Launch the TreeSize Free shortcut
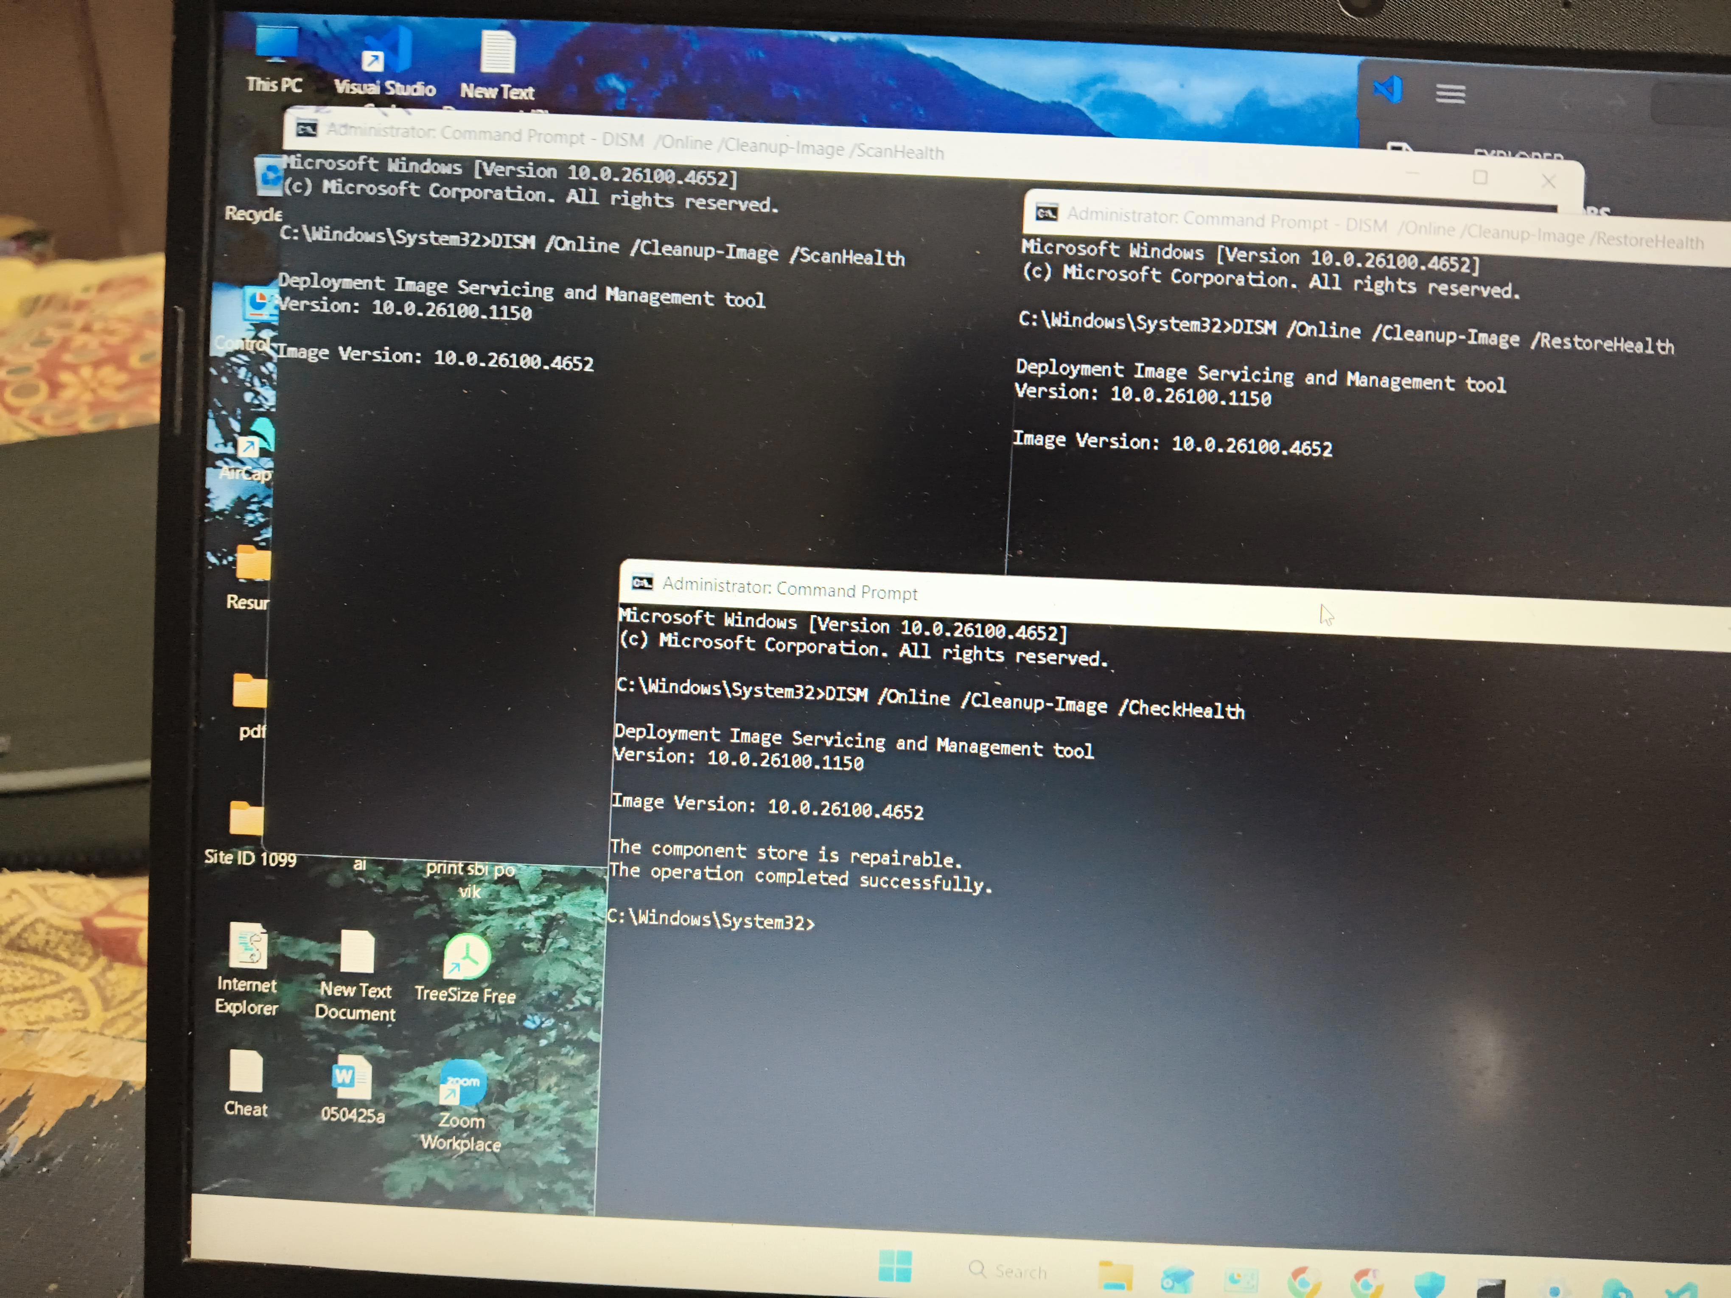 click(x=465, y=968)
